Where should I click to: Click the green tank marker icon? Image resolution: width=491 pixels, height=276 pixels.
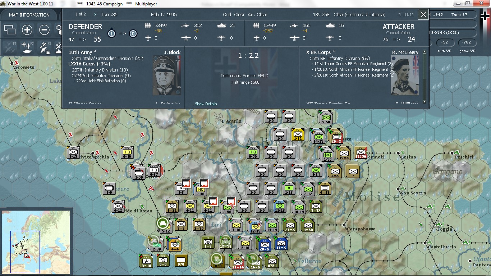click(x=163, y=223)
